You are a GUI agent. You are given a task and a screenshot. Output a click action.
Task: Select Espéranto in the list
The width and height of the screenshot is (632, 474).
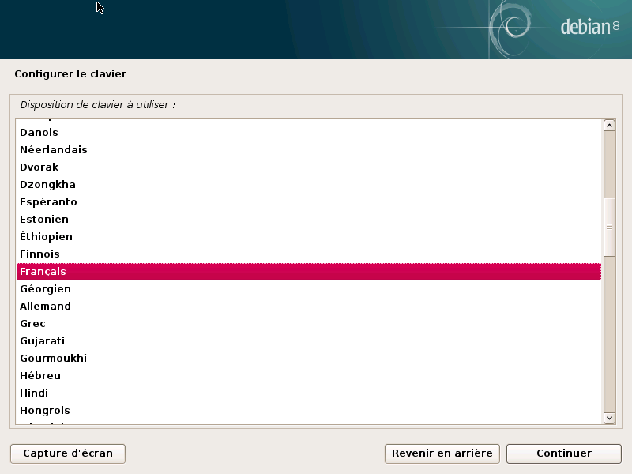[x=48, y=202]
